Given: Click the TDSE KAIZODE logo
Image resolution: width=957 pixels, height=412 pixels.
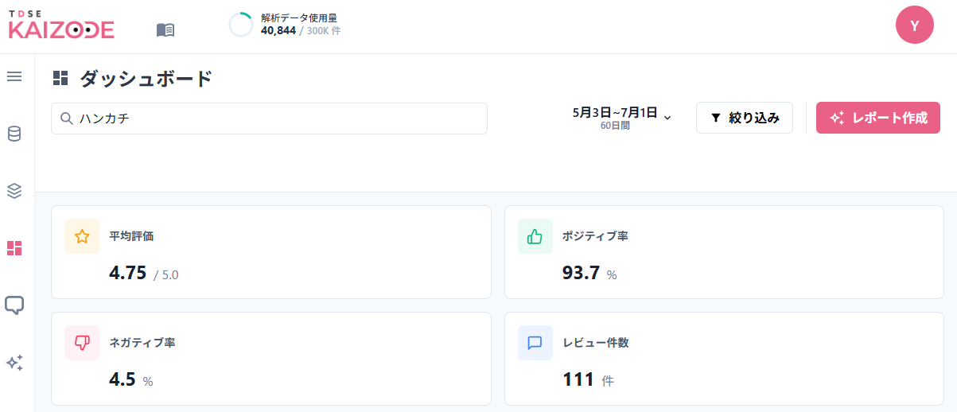Looking at the screenshot, I should 61,26.
